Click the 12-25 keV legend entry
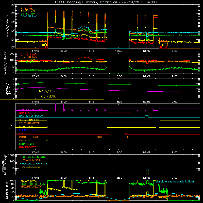This screenshot has height=203, width=203. [28, 11]
